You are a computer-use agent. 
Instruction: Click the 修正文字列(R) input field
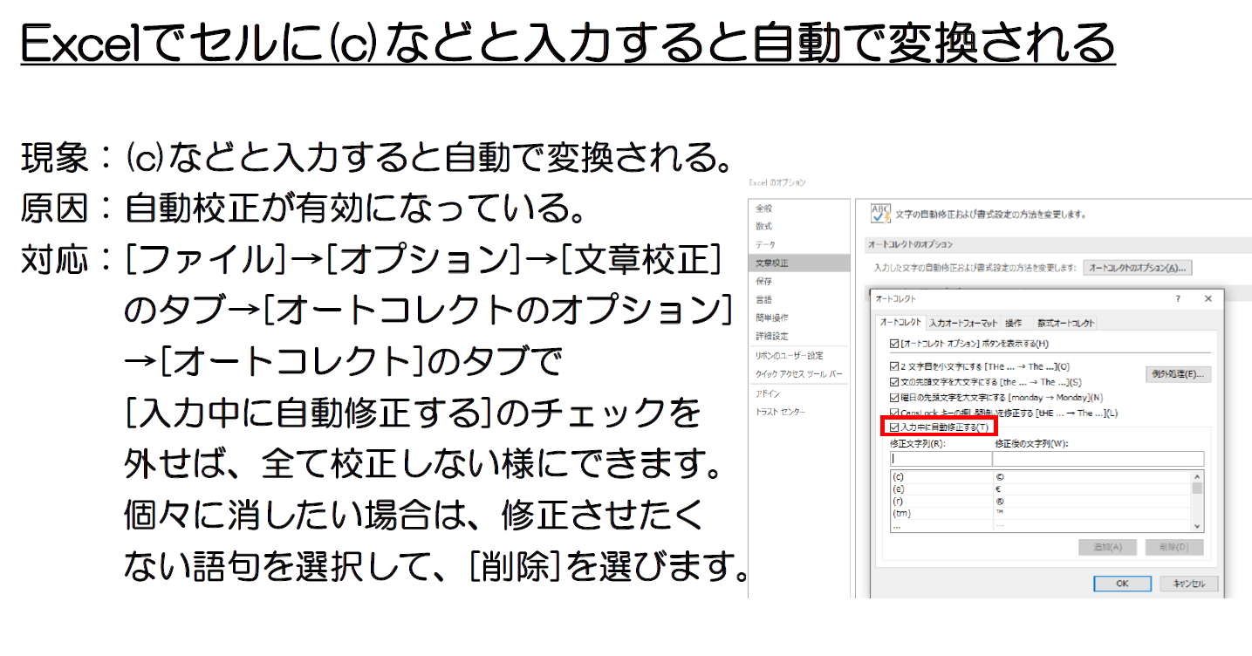tap(940, 459)
